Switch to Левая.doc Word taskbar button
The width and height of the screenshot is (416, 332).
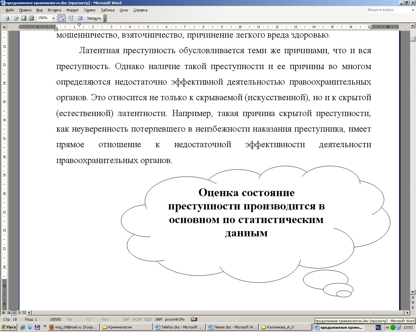[232, 327]
